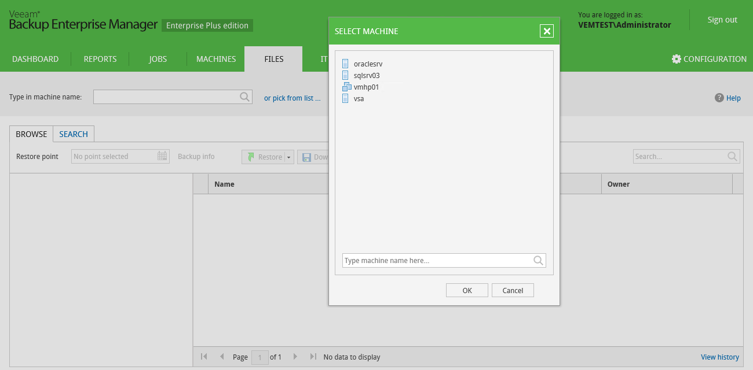Select oraclesrv name in machine list
Image resolution: width=753 pixels, height=370 pixels.
[368, 64]
